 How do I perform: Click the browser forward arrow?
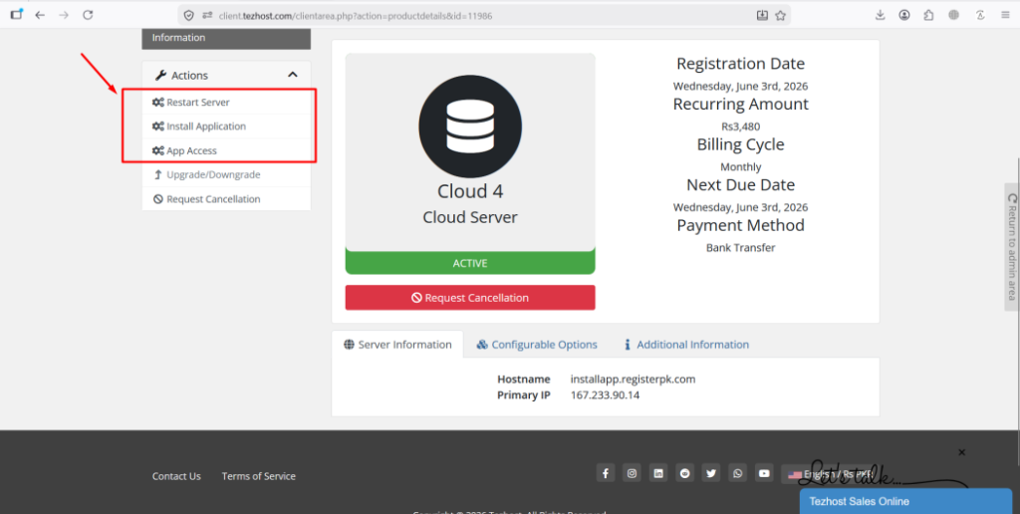tap(64, 15)
